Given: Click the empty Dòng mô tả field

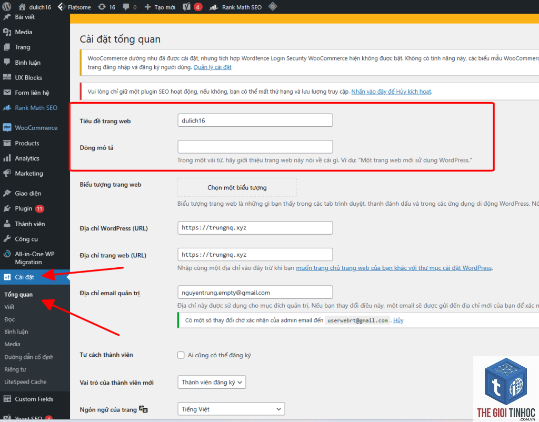Looking at the screenshot, I should tap(255, 147).
